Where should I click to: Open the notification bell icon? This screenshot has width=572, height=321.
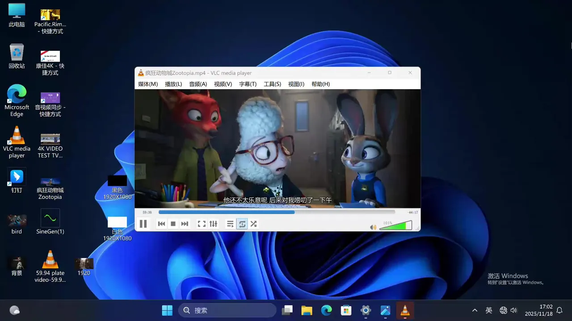[559, 310]
